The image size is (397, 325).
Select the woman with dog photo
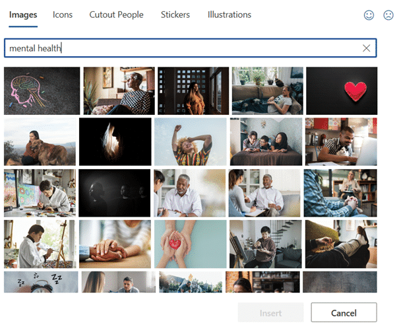pyautogui.click(x=40, y=141)
